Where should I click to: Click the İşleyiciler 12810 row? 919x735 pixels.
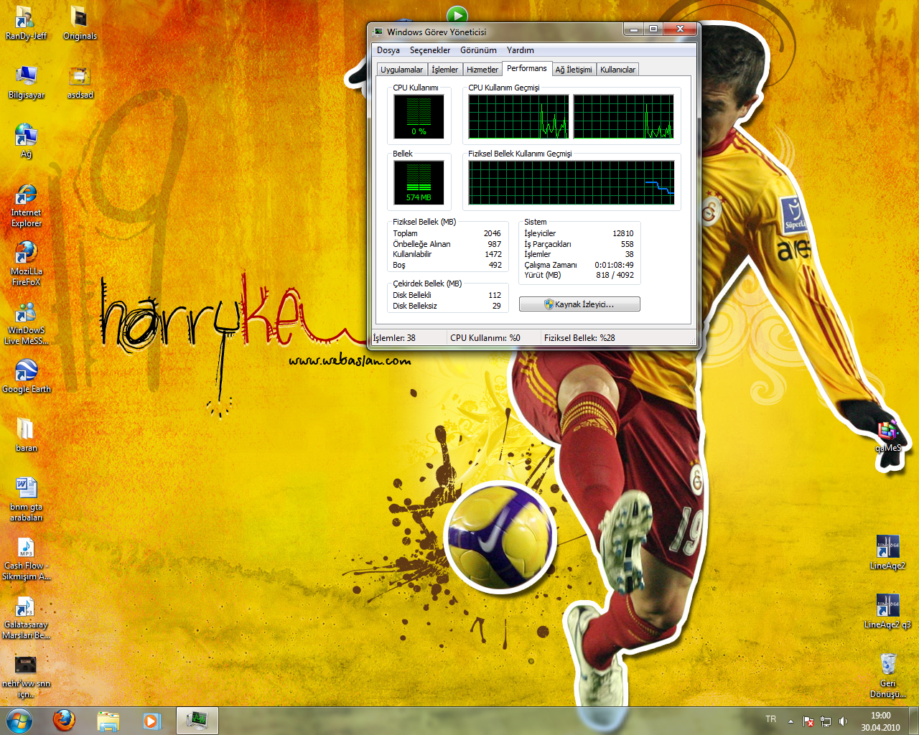(x=579, y=233)
